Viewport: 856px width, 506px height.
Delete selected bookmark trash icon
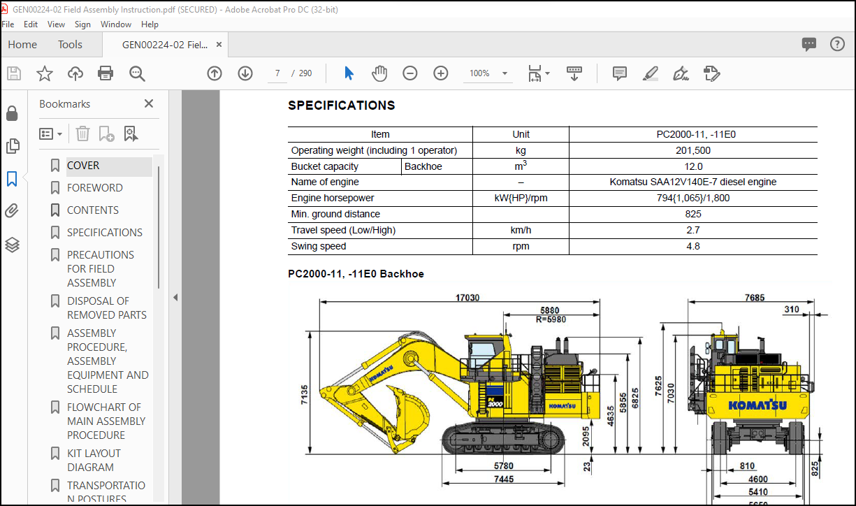tap(82, 133)
